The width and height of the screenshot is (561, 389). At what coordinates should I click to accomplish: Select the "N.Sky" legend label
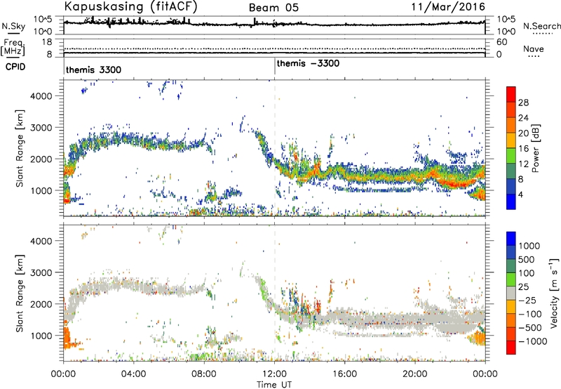[13, 26]
